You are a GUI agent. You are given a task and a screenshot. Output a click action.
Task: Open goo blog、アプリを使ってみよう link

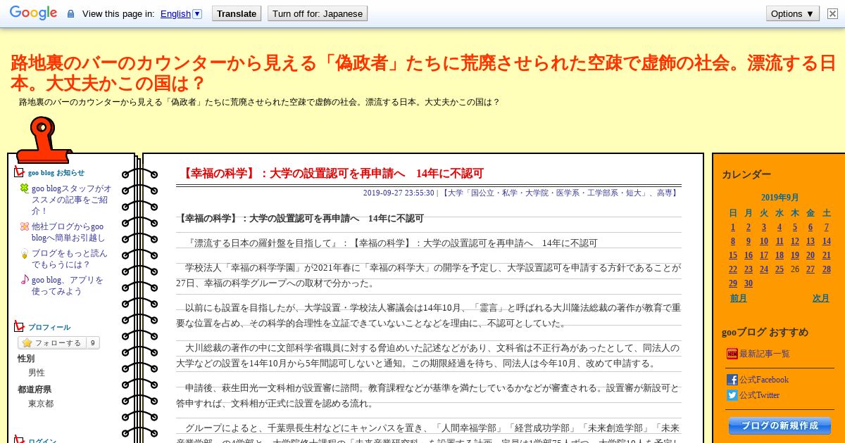point(68,285)
